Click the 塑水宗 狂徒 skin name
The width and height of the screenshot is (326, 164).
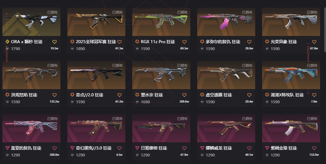(152, 95)
